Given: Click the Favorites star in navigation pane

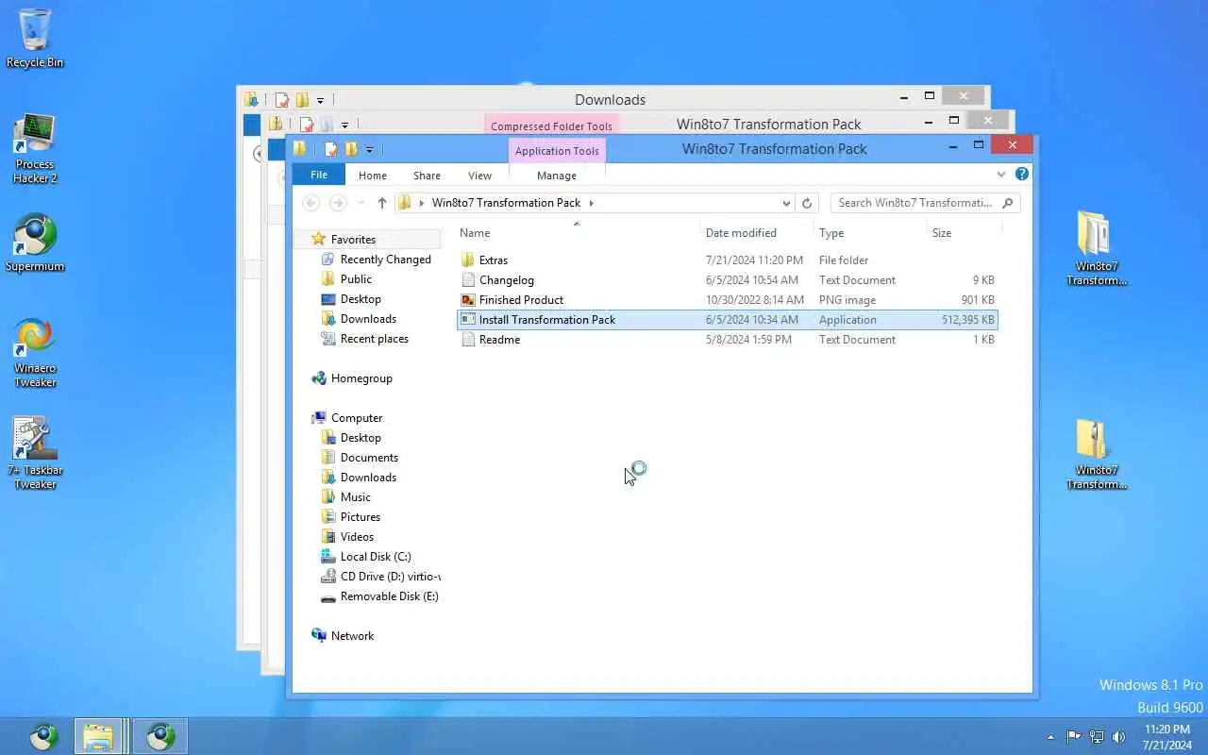Looking at the screenshot, I should pyautogui.click(x=319, y=240).
